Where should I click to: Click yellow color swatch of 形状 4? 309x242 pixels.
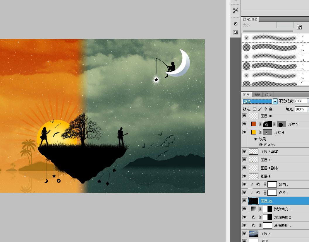(254, 132)
